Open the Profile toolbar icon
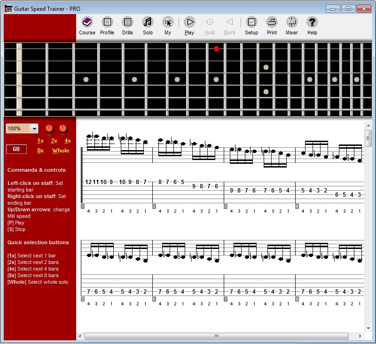This screenshot has height=344, width=376. [107, 22]
